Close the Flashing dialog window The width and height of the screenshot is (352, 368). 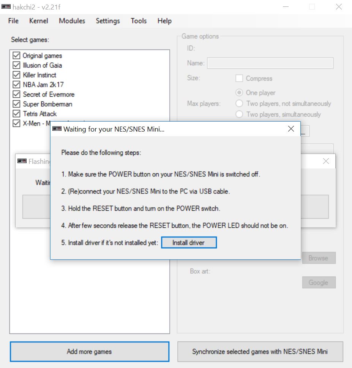pos(326,161)
